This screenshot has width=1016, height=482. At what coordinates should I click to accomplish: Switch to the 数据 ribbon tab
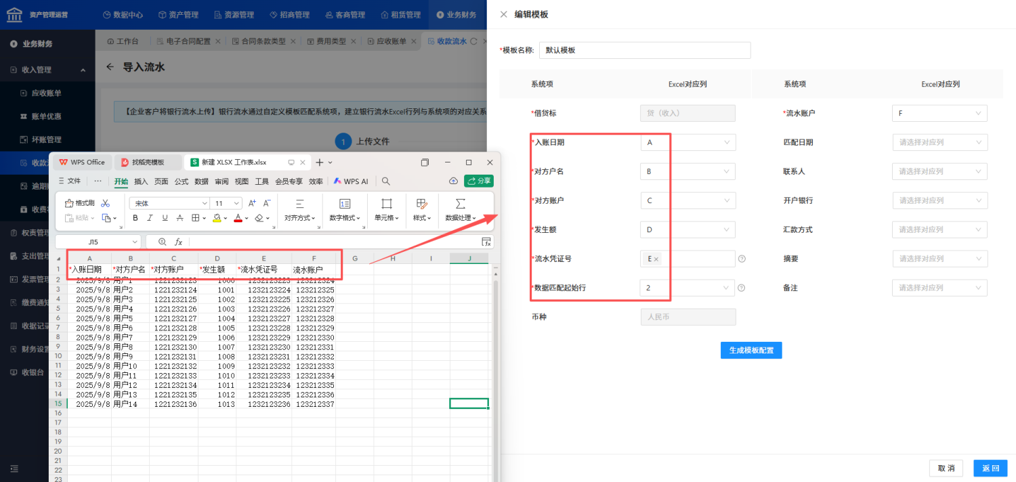[201, 181]
